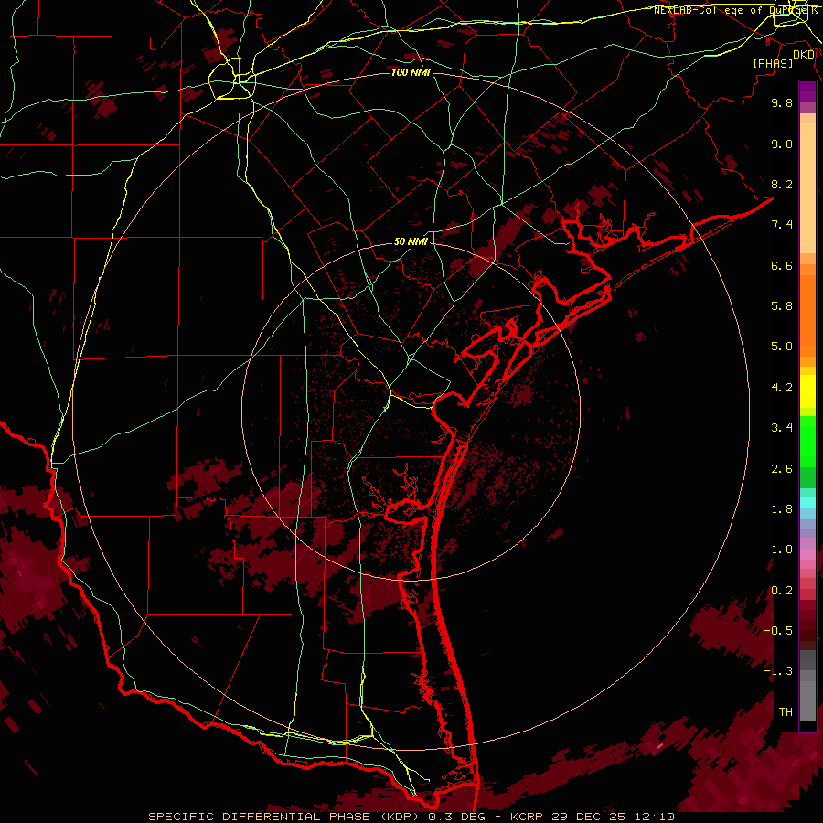
Task: Click the "KCRP" station ID in the caption
Action: [527, 817]
